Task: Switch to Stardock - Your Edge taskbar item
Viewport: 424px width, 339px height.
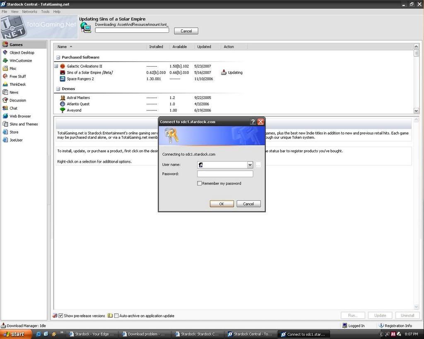Action: coord(92,334)
